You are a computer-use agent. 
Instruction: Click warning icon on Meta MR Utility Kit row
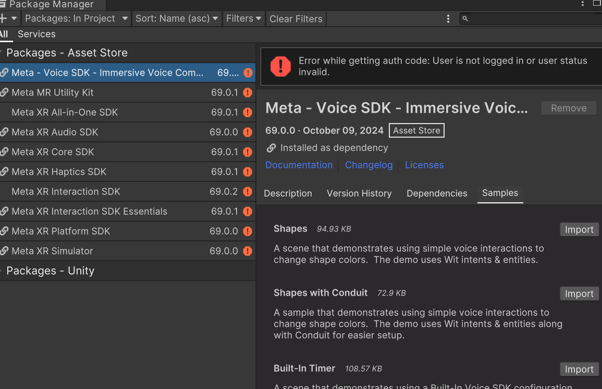[x=248, y=92]
